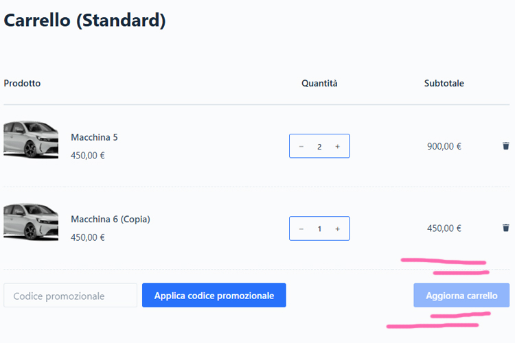515x343 pixels.
Task: Click Applica codice promozionale button
Action: (214, 296)
